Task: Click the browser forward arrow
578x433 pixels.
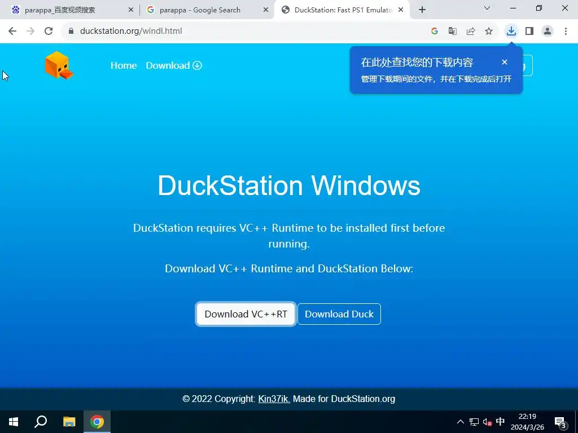Action: [x=30, y=31]
